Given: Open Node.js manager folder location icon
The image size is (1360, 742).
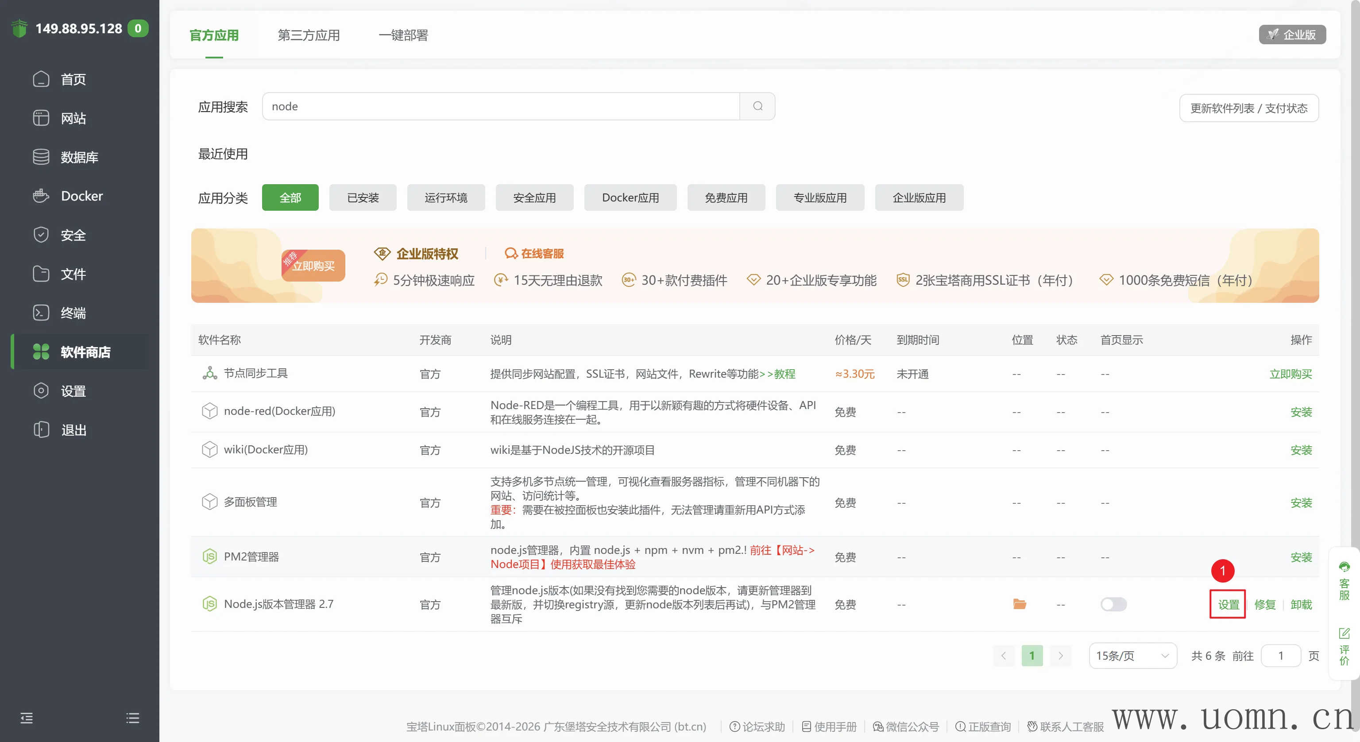Looking at the screenshot, I should point(1020,604).
